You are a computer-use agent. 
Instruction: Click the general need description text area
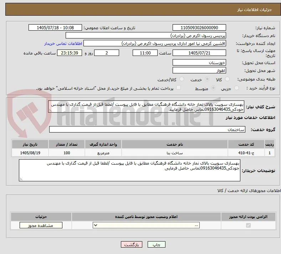[146, 107]
